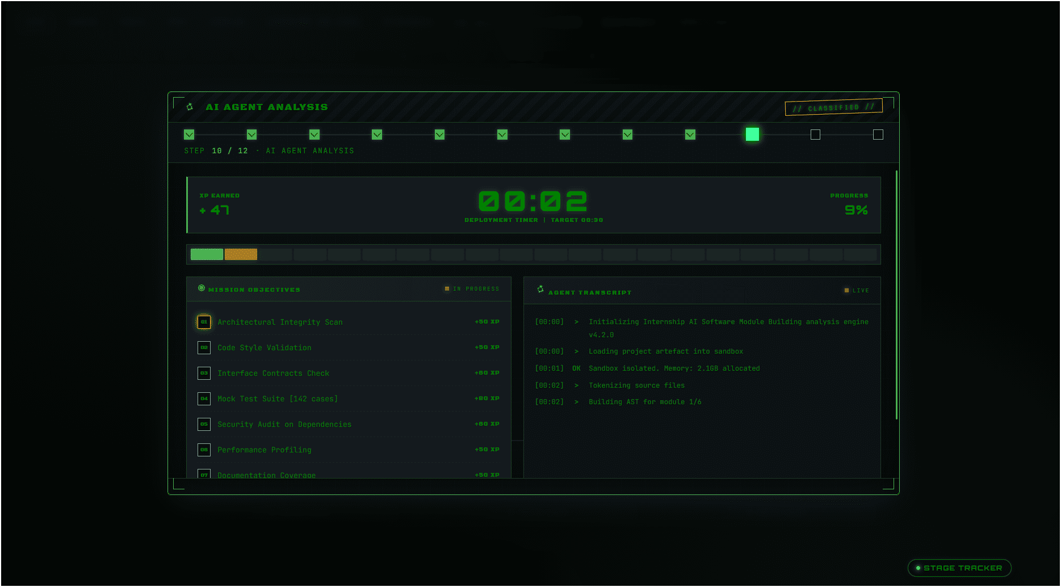Click the "Loading project artefact into sandbox" line
Image resolution: width=1061 pixels, height=587 pixels.
(666, 351)
